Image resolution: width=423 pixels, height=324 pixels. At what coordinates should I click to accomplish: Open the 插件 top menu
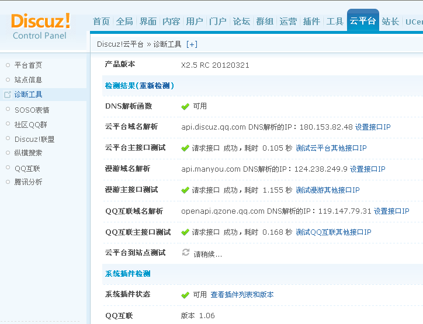[311, 21]
